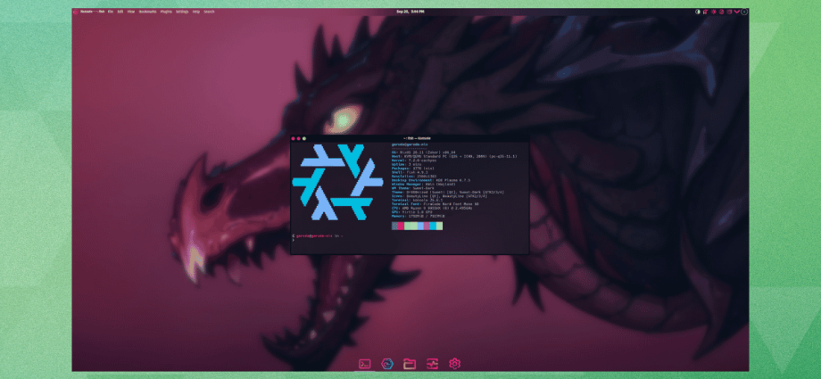
Task: Click the garuda@garuda-nix header in neofetch output
Action: pyautogui.click(x=410, y=144)
